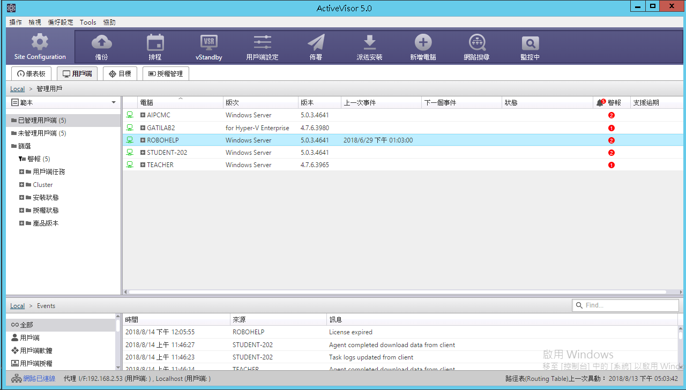686x390 pixels.
Task: Click the 新增電腦 plus icon
Action: point(423,42)
